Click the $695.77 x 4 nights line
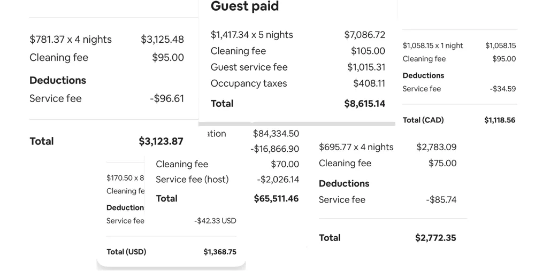Viewport: 535px width, 271px height. 356,148
